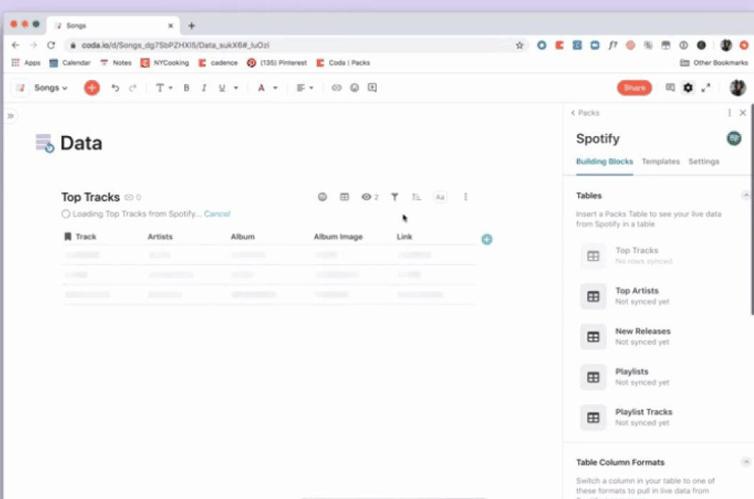This screenshot has width=754, height=499.
Task: Close the Spotify pack panel
Action: [x=743, y=113]
